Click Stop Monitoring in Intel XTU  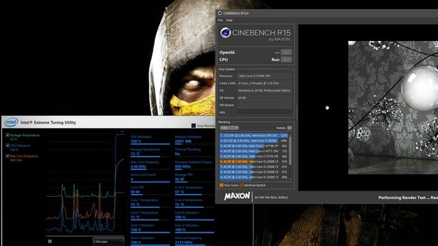[206, 126]
